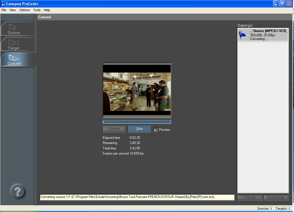This screenshot has height=212, width=294.
Task: Click the blue film icon in Output List
Action: (x=243, y=35)
